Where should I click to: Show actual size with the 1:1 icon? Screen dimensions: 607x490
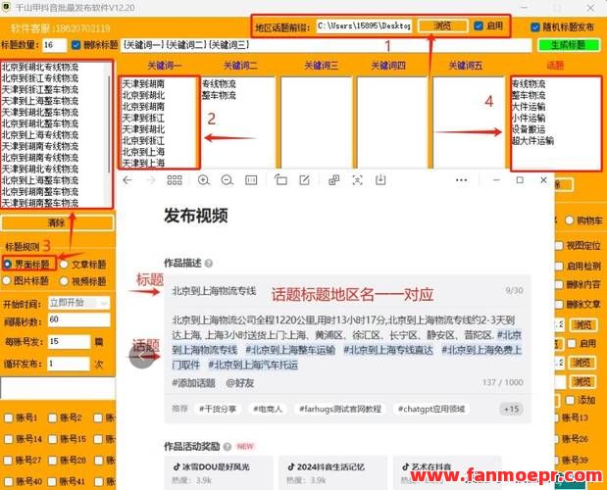tap(251, 180)
